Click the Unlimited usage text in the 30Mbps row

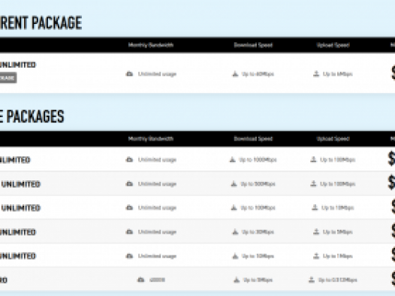click(157, 232)
